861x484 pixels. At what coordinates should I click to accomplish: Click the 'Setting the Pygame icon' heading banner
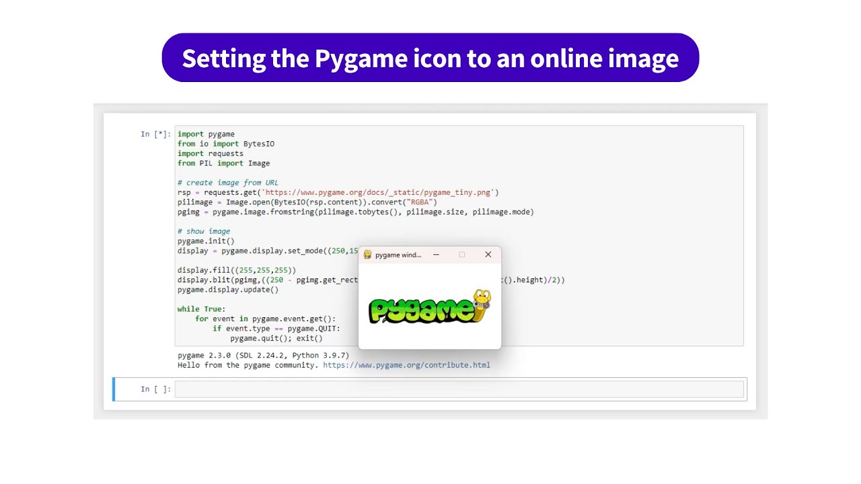click(430, 58)
